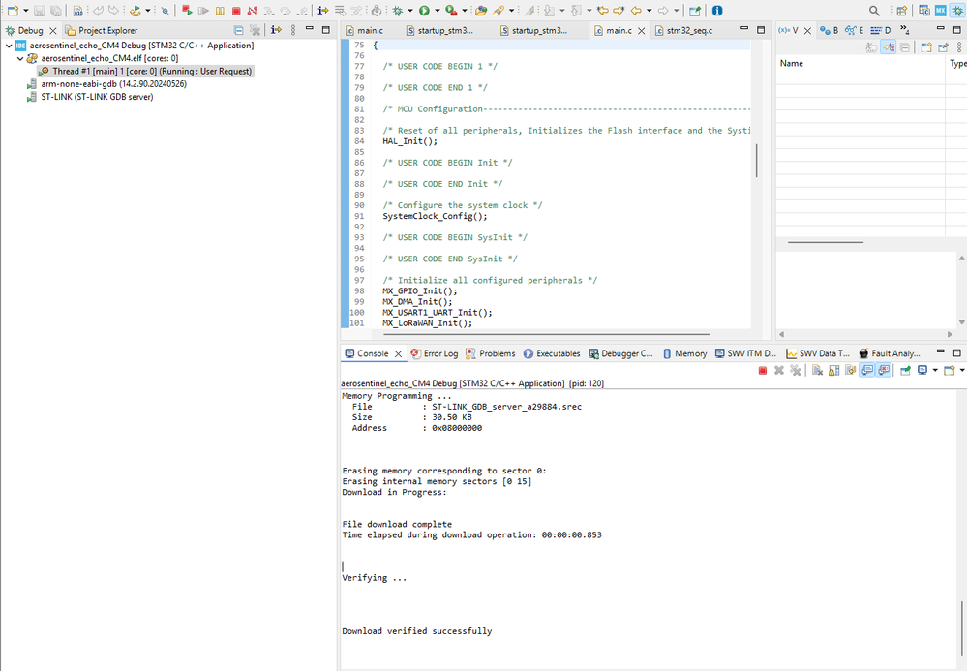
Task: Click the editor vertical scrollbar thumb
Action: click(x=757, y=161)
